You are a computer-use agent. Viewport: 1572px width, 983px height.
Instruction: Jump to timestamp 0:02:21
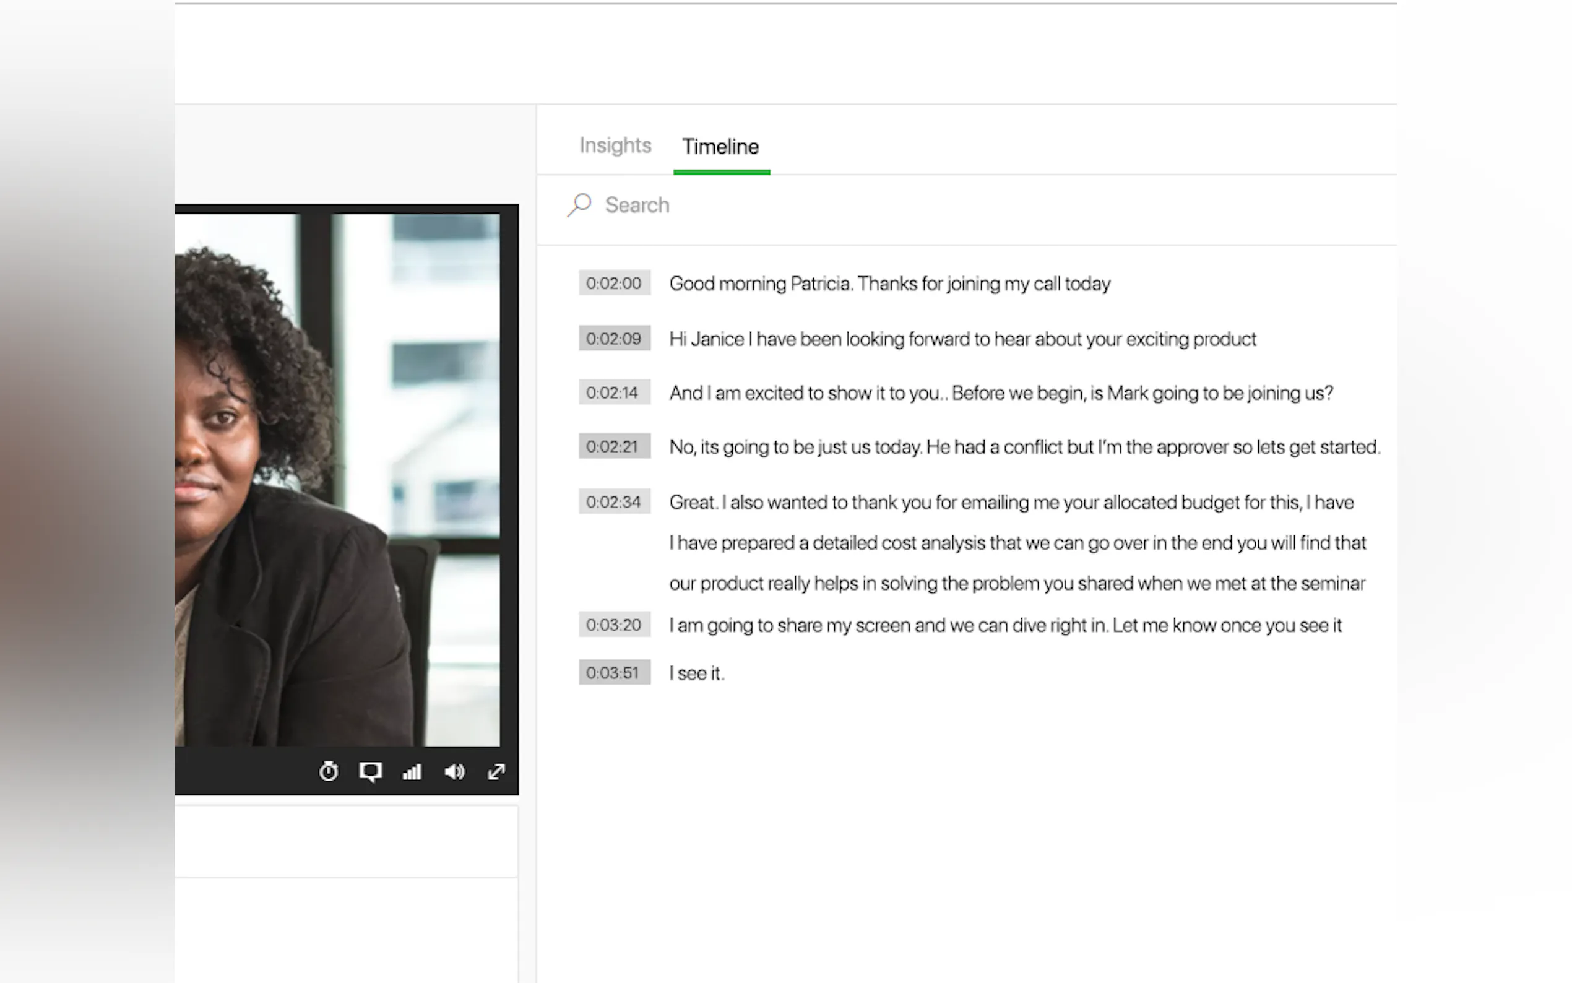613,447
